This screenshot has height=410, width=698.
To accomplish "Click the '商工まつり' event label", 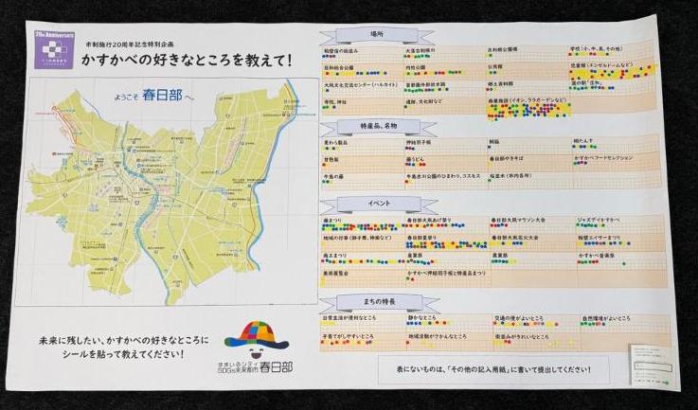I will pos(335,256).
